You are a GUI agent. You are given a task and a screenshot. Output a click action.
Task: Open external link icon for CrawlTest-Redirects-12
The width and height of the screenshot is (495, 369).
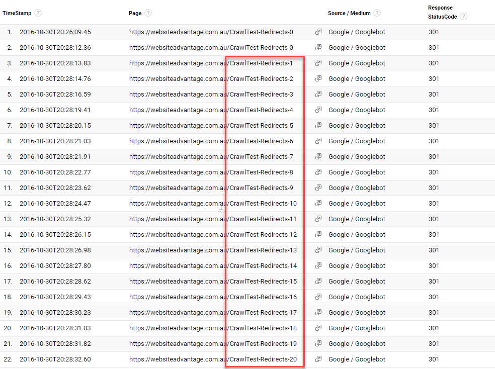318,234
